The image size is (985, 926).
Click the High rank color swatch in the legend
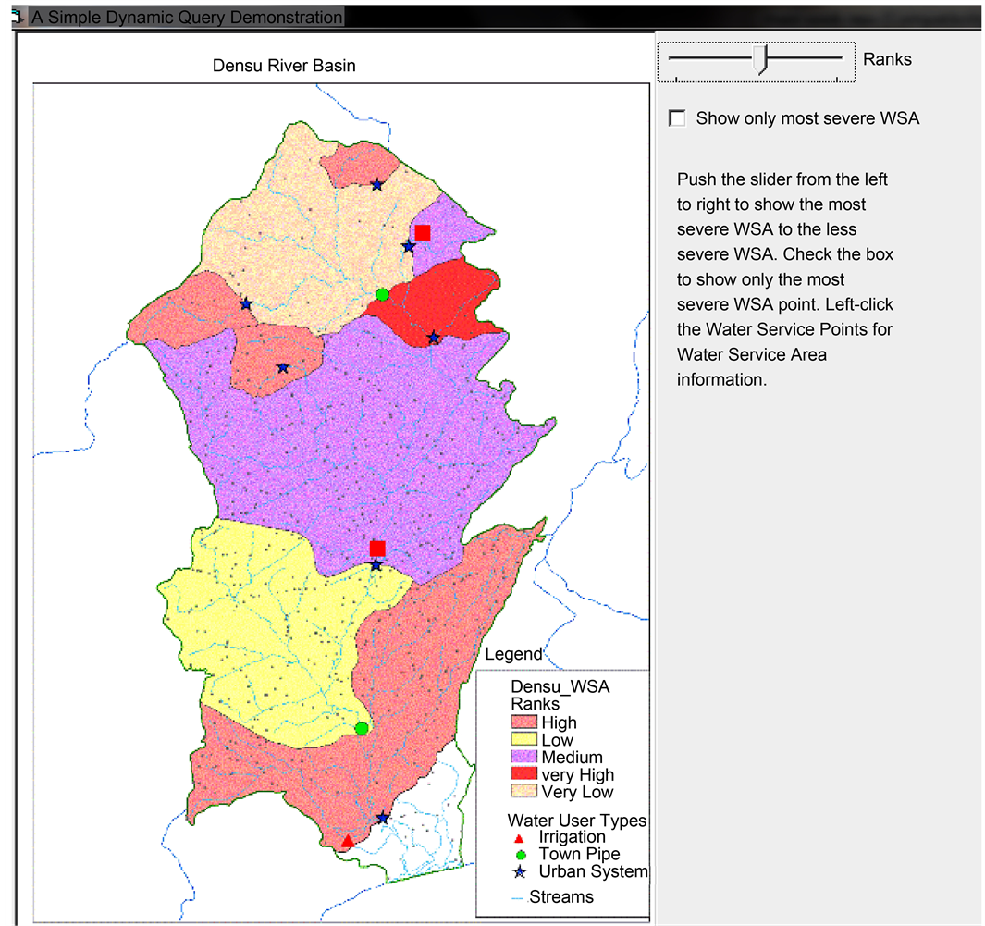pos(524,722)
